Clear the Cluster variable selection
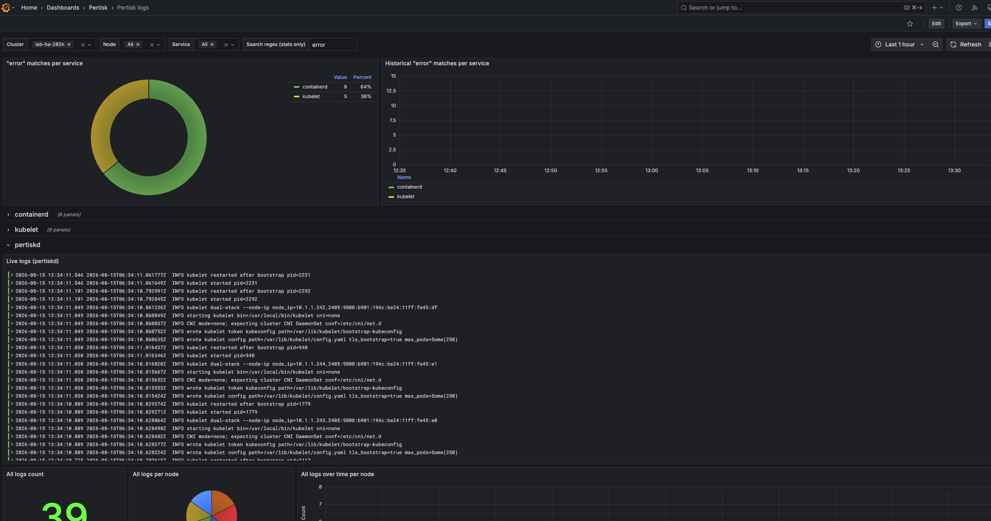The height and width of the screenshot is (521, 991). (83, 45)
